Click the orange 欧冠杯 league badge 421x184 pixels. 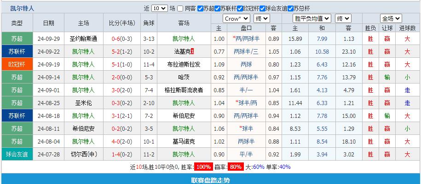coord(17,64)
